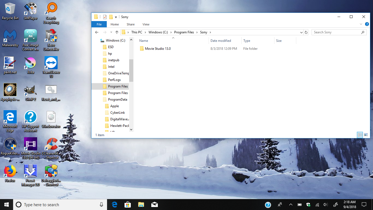Image resolution: width=373 pixels, height=210 pixels.
Task: Select Movie Studio 13.0 (64-bit) desktop icon
Action: pos(30,148)
